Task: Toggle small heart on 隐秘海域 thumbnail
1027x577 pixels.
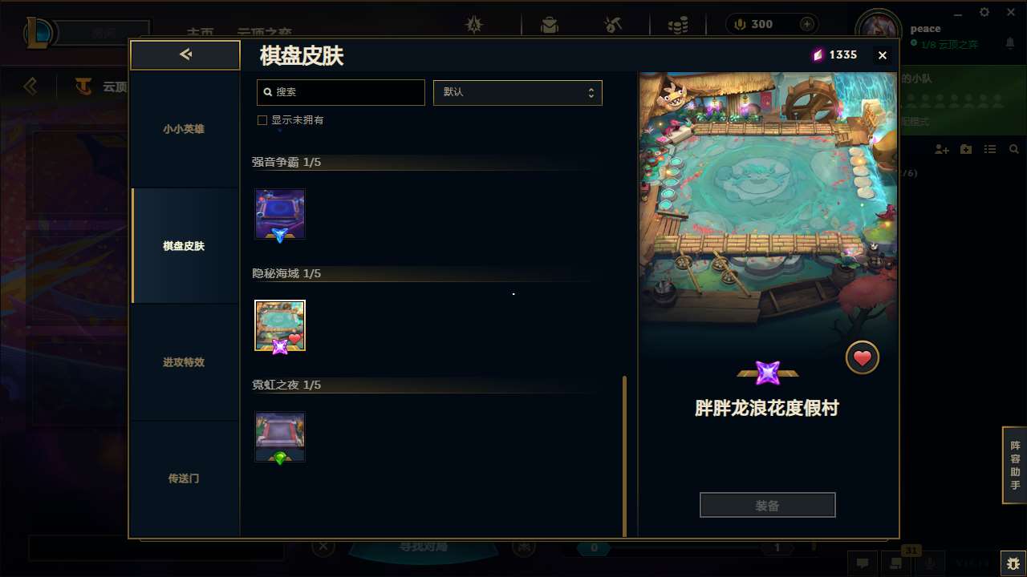Action: 294,339
